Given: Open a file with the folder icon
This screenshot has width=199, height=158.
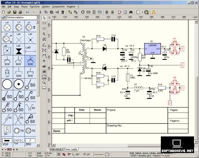Looking at the screenshot, I should 9,12.
